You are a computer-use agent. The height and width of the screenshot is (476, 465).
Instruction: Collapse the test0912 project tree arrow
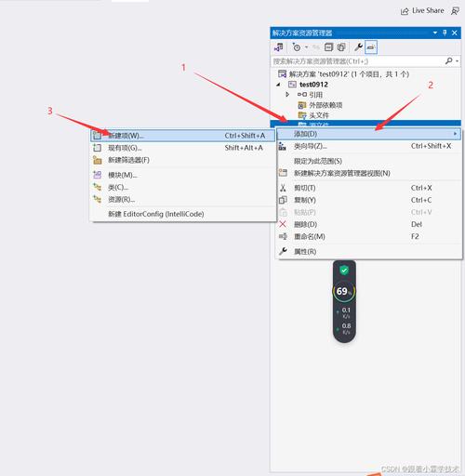pyautogui.click(x=278, y=85)
